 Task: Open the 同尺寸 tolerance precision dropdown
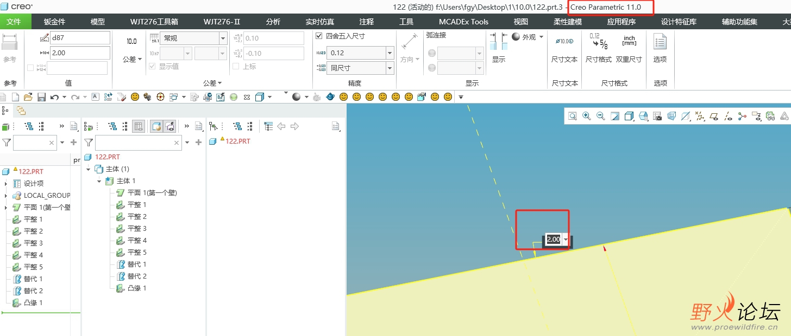point(390,68)
